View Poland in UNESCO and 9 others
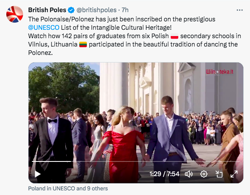250x195 pixels. [x=68, y=188]
